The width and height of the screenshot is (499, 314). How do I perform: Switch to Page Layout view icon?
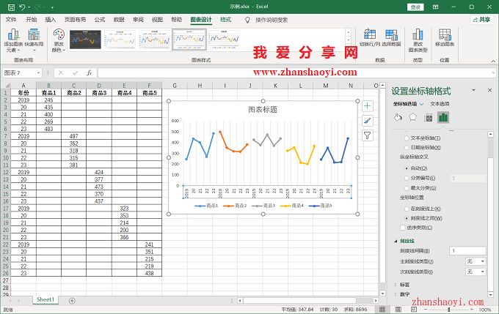coord(398,309)
